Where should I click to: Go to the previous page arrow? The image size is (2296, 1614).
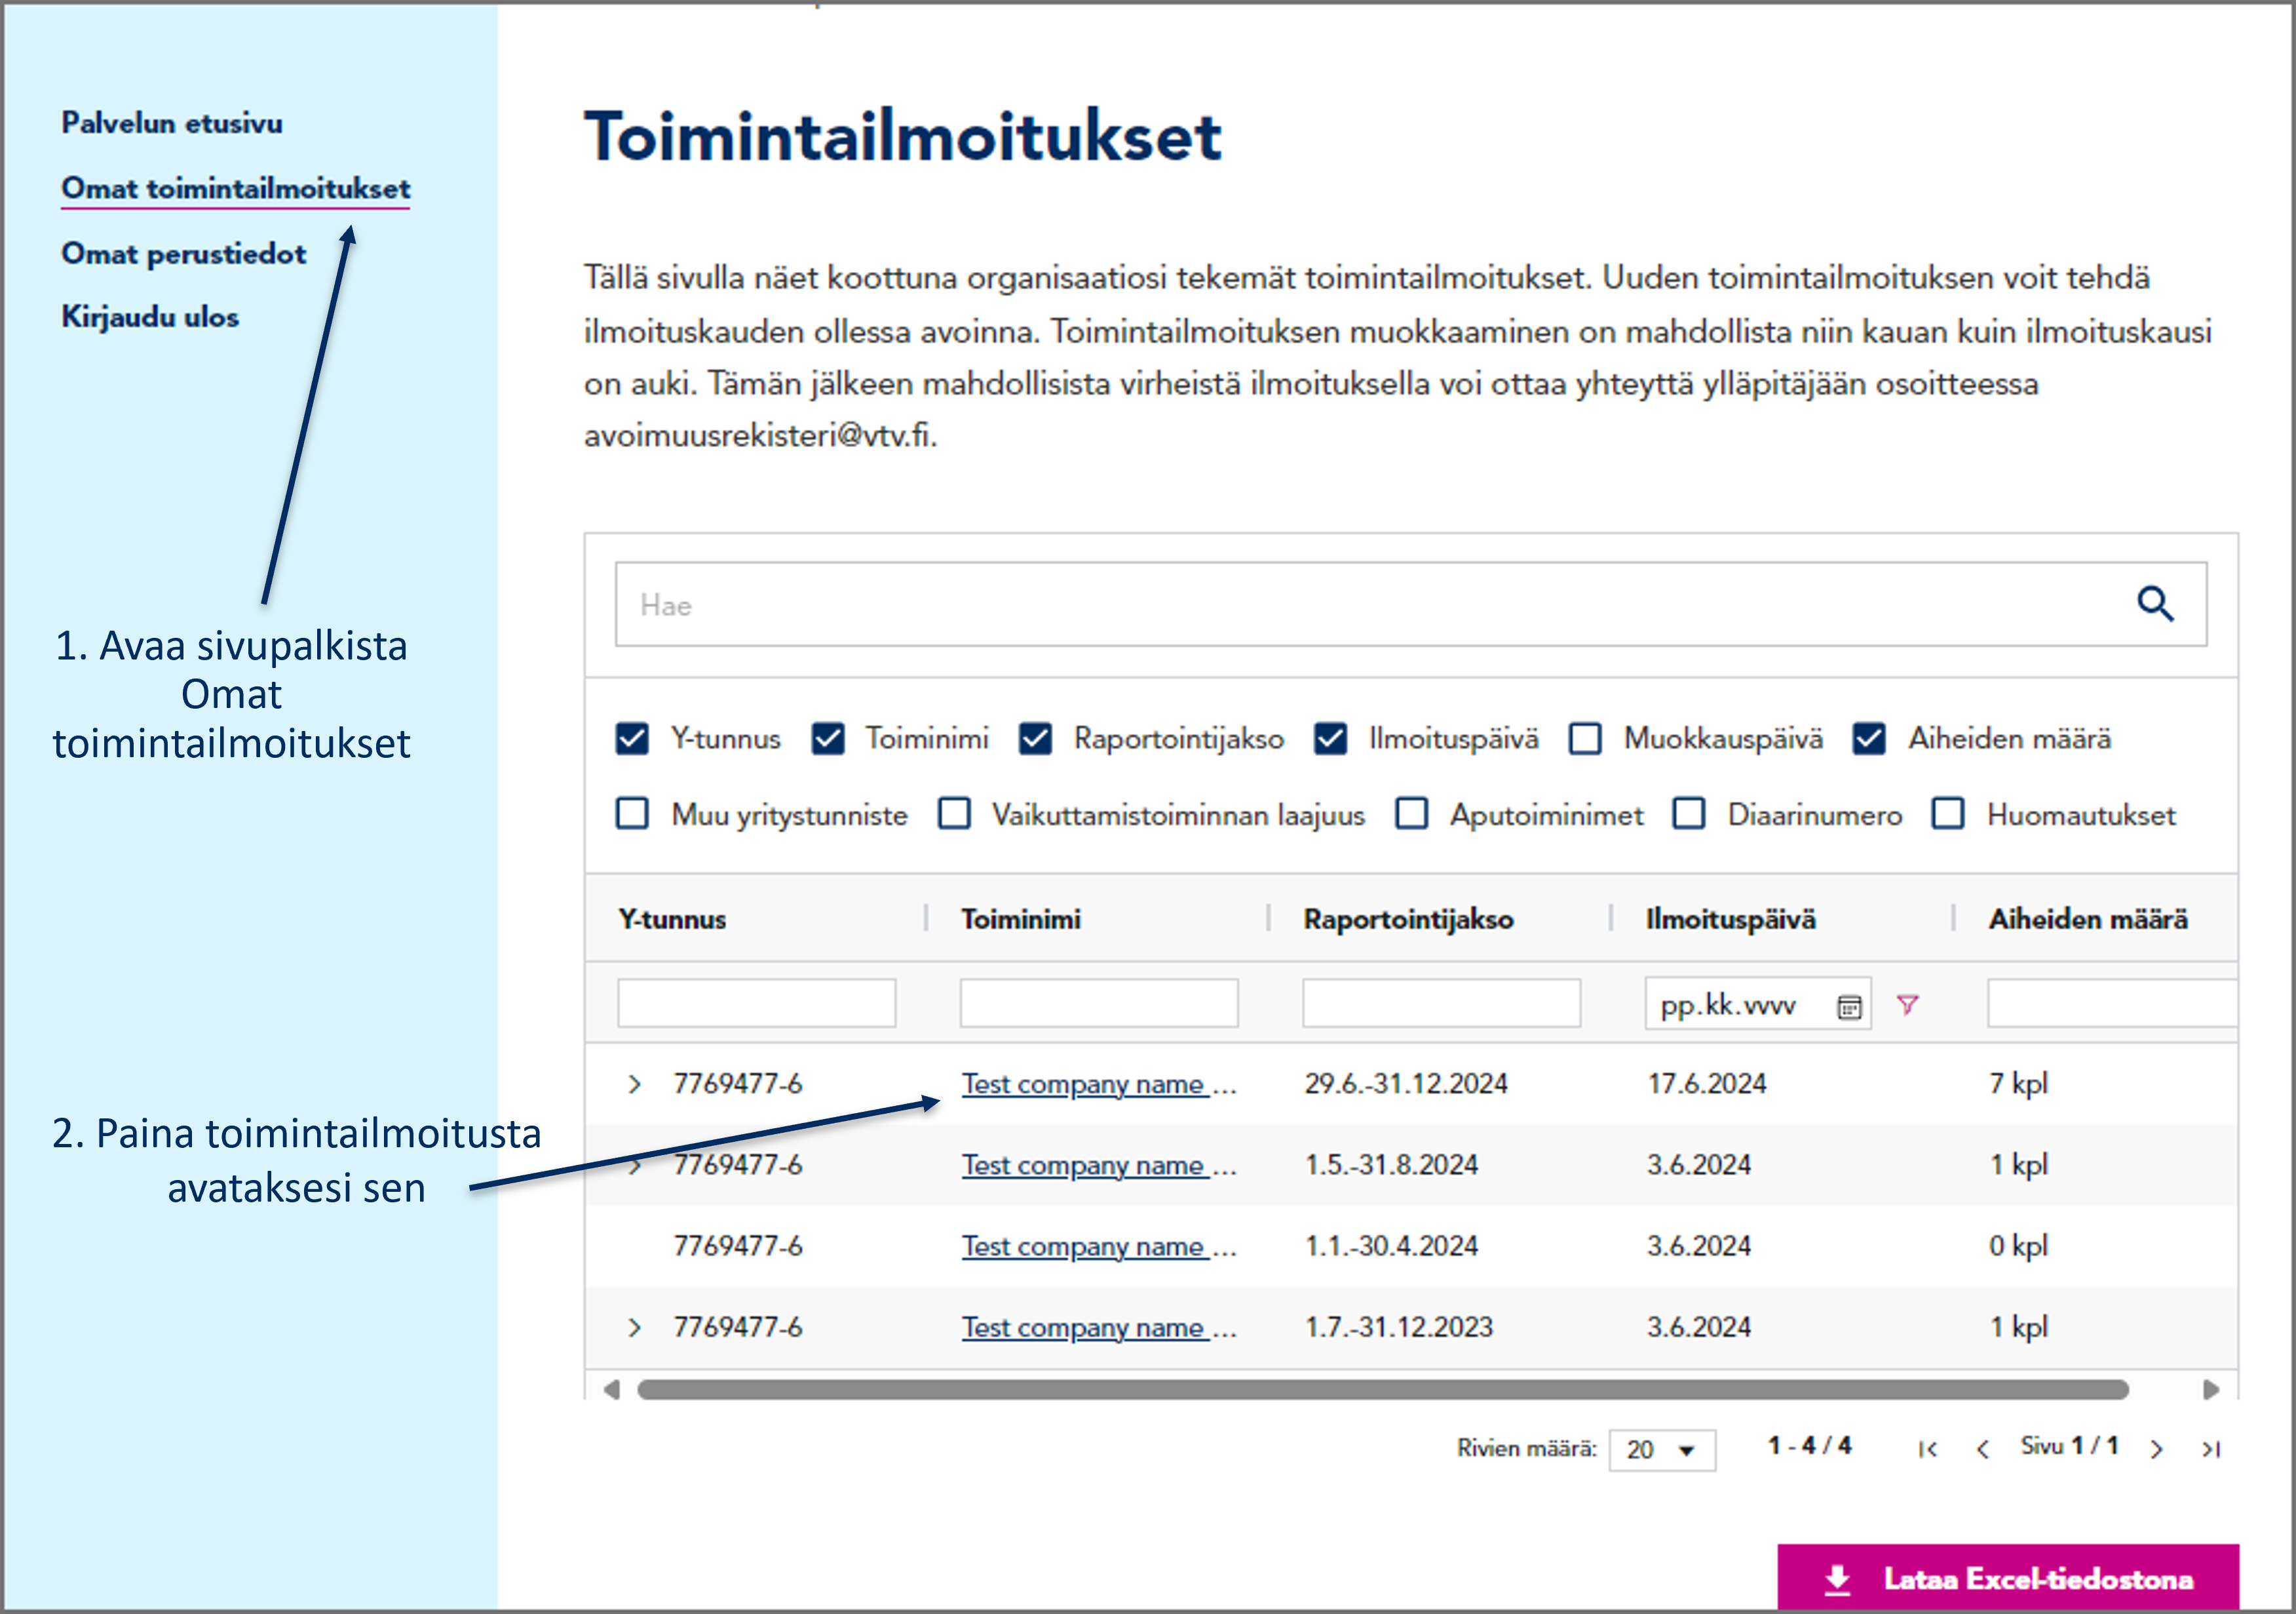[1982, 1449]
